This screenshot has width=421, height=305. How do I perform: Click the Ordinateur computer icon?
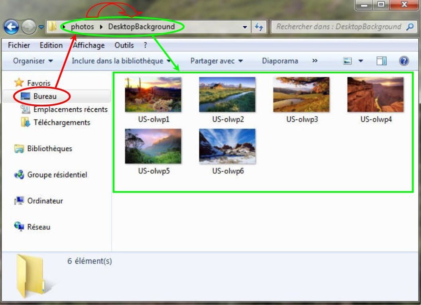click(x=19, y=200)
